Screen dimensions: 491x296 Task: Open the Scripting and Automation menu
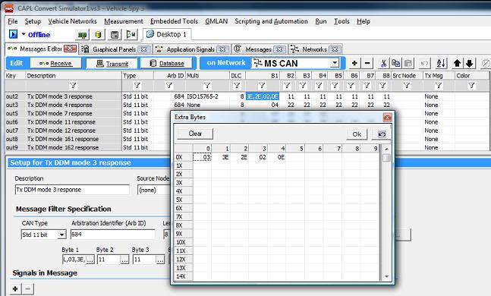pyautogui.click(x=272, y=21)
